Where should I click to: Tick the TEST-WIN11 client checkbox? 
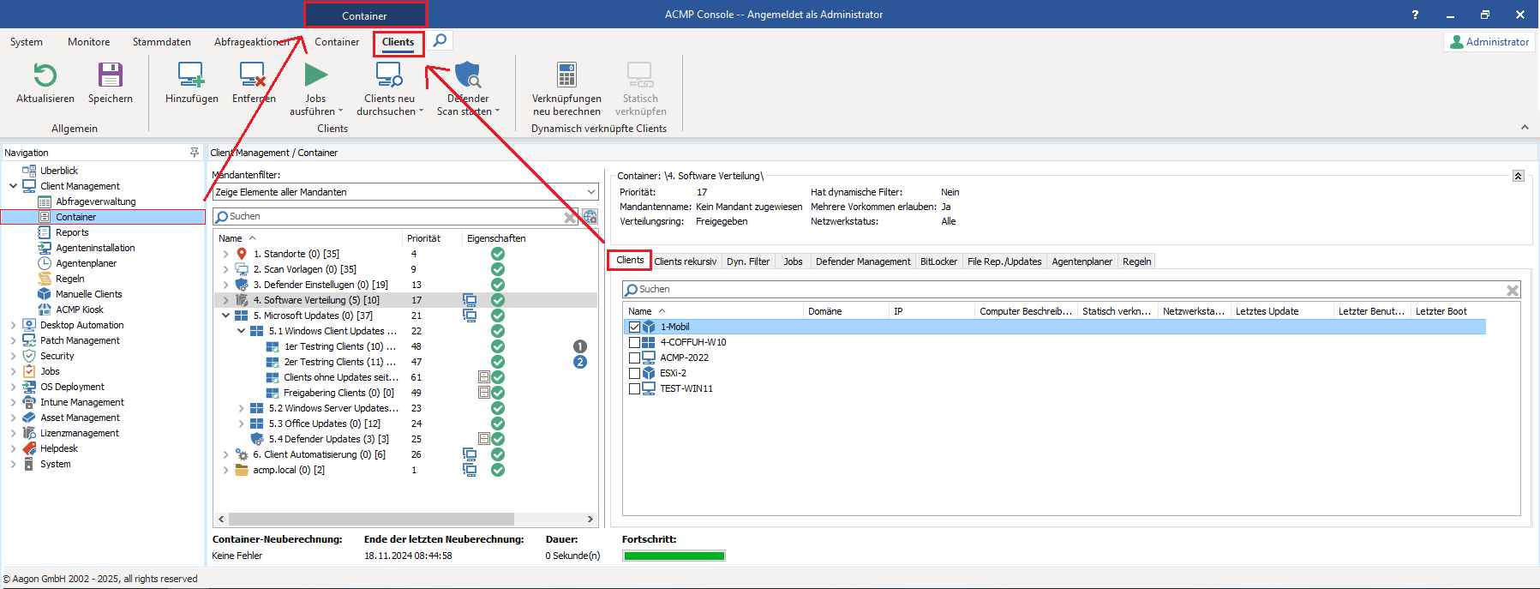pos(634,388)
